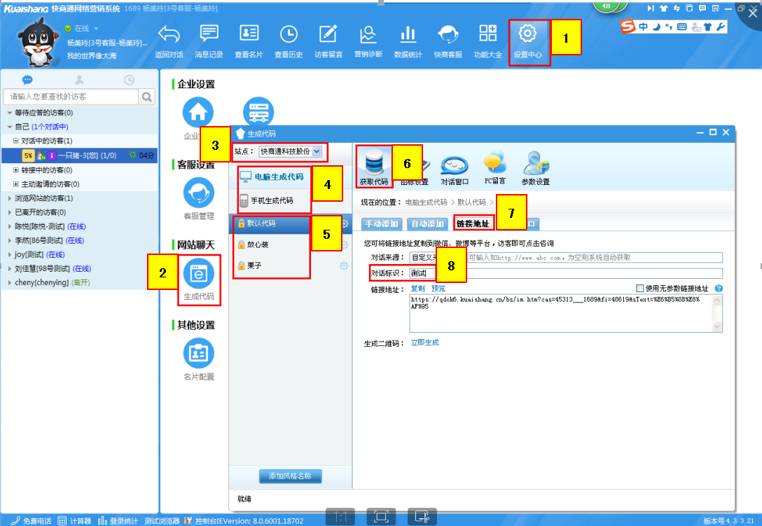The width and height of the screenshot is (762, 526).
Task: Click the 获取代码 database icon
Action: click(x=373, y=165)
